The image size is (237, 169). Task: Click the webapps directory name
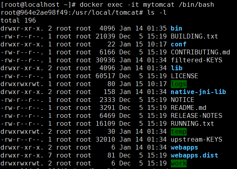tap(184, 148)
